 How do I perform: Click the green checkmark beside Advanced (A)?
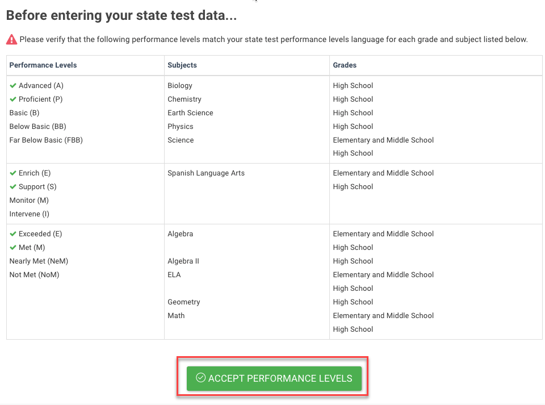13,86
